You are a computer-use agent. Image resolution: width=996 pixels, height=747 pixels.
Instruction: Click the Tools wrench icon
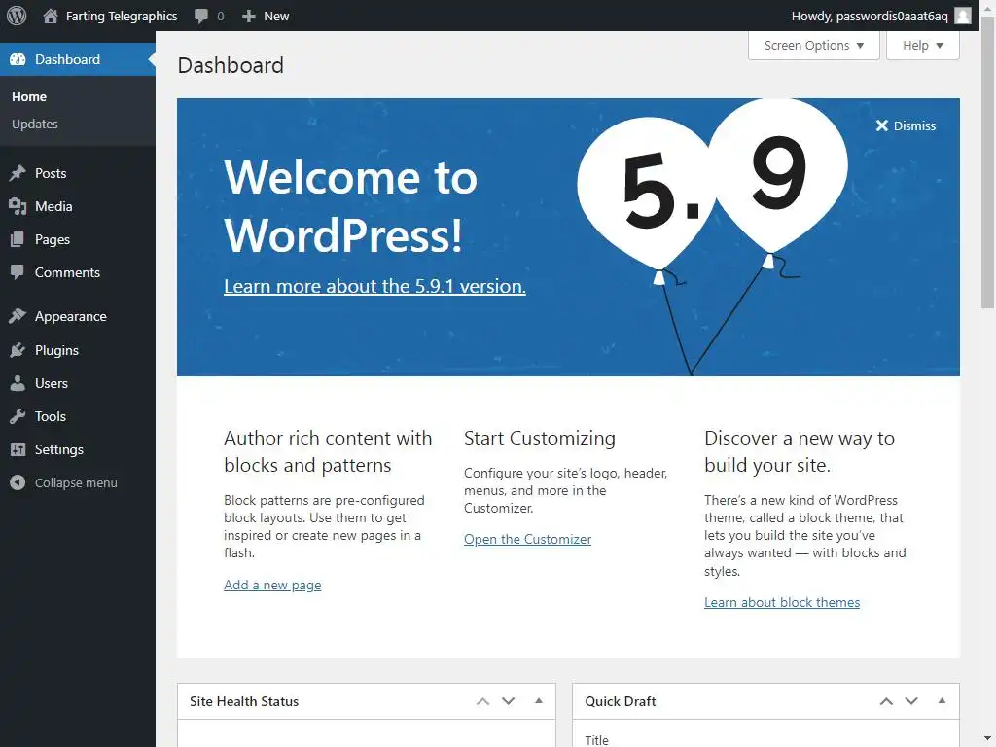tap(18, 416)
